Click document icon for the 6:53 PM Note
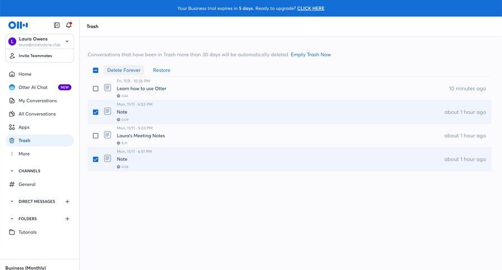The image size is (502, 270). [108, 111]
